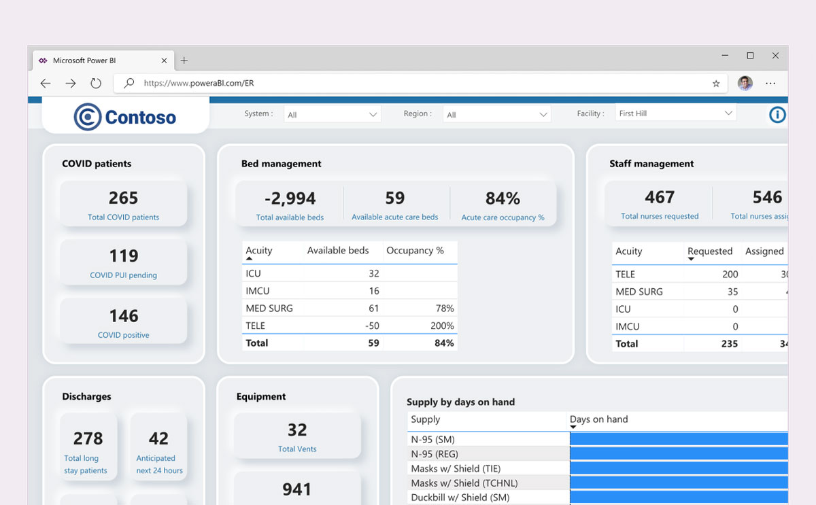Select TELE row in Staff management

pyautogui.click(x=700, y=274)
